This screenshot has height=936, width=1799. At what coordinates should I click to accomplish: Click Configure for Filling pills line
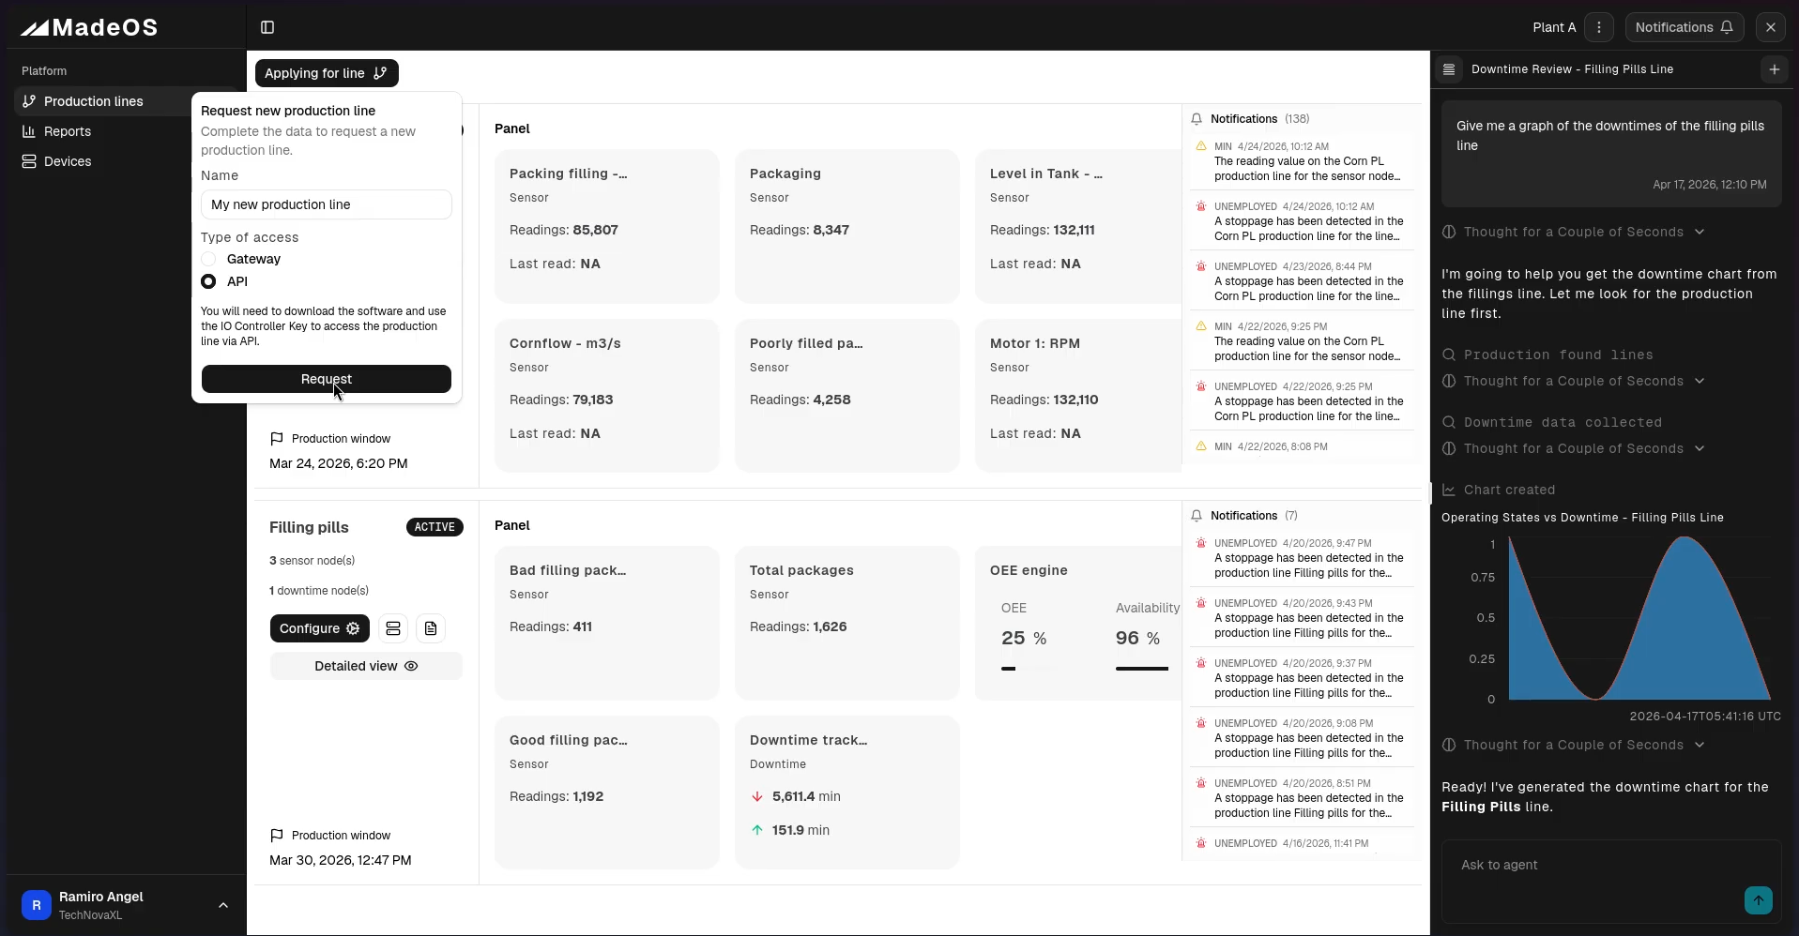click(319, 628)
